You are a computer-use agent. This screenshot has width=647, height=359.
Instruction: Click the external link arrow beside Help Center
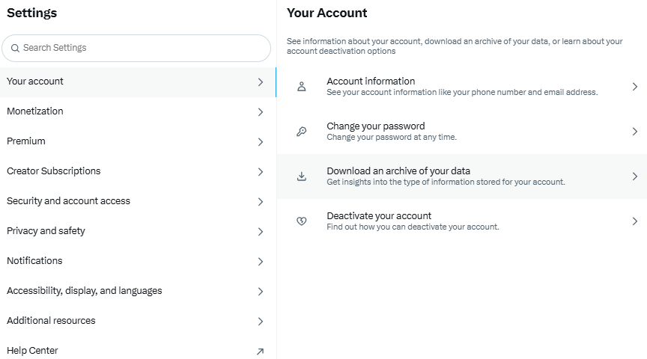pos(260,352)
